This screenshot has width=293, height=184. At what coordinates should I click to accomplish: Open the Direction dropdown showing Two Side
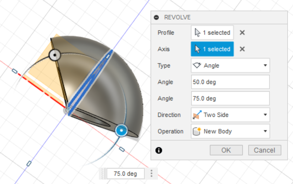tap(230, 115)
